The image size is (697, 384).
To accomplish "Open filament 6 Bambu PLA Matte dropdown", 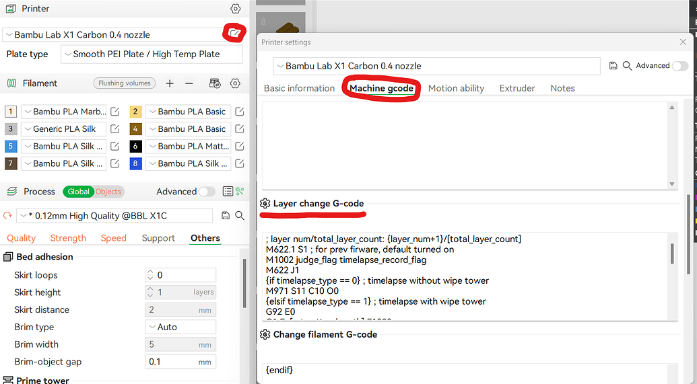I will click(x=189, y=146).
